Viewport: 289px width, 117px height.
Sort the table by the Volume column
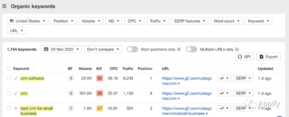pos(85,69)
